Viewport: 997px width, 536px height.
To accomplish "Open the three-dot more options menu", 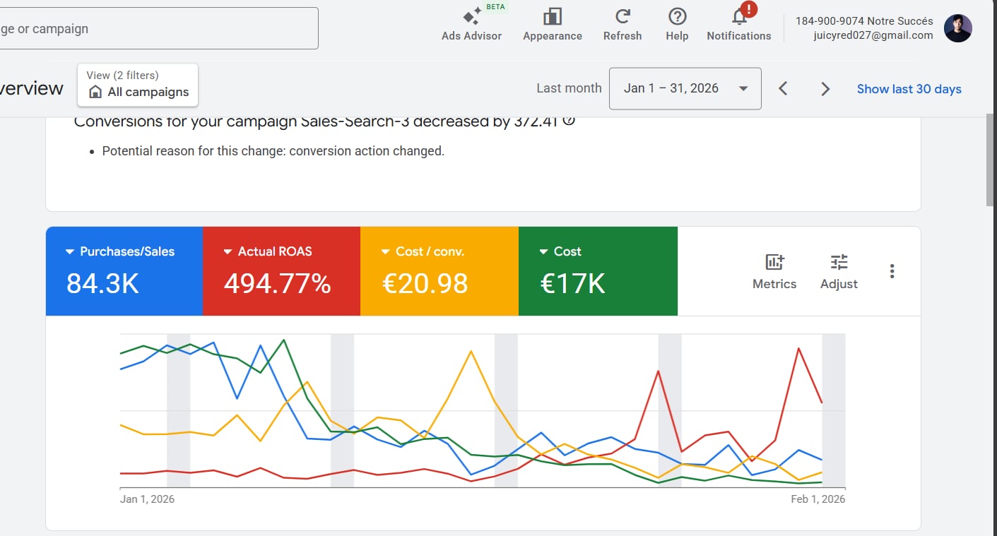I will click(x=892, y=271).
